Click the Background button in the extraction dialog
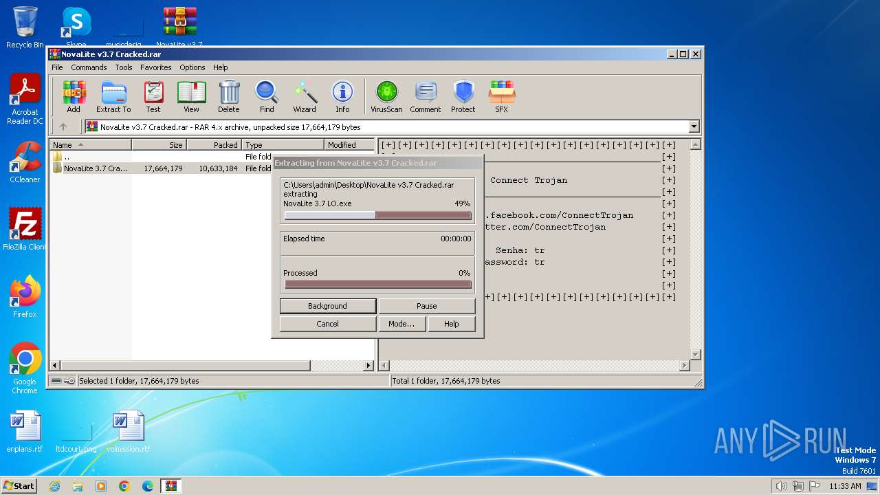This screenshot has width=880, height=495. (x=328, y=306)
